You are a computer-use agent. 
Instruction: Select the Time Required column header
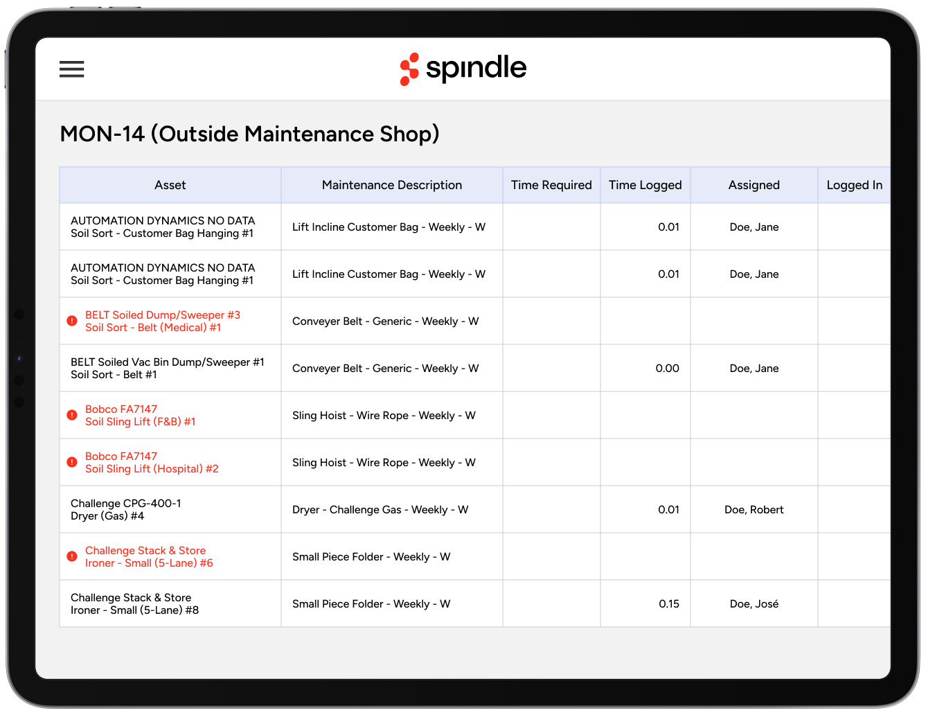click(x=551, y=185)
